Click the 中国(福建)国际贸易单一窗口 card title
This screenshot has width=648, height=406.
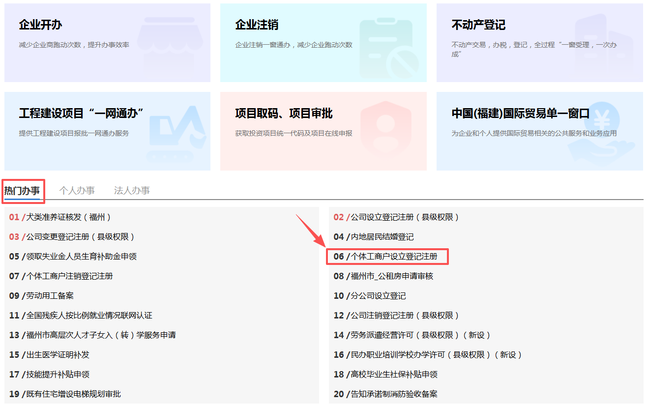tap(520, 114)
